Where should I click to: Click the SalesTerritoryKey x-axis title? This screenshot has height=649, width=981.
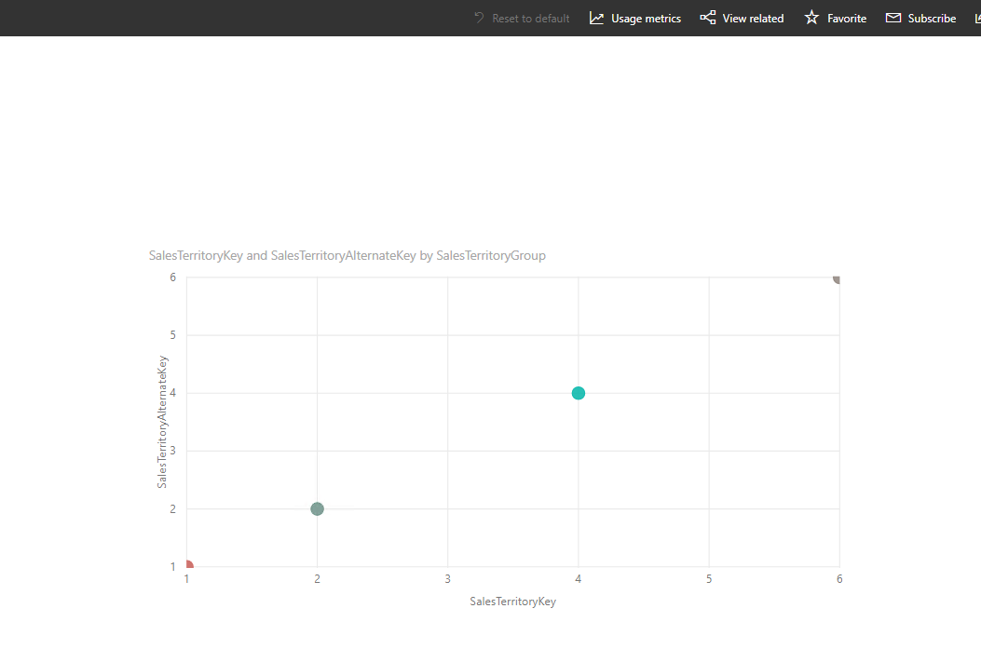pos(513,602)
